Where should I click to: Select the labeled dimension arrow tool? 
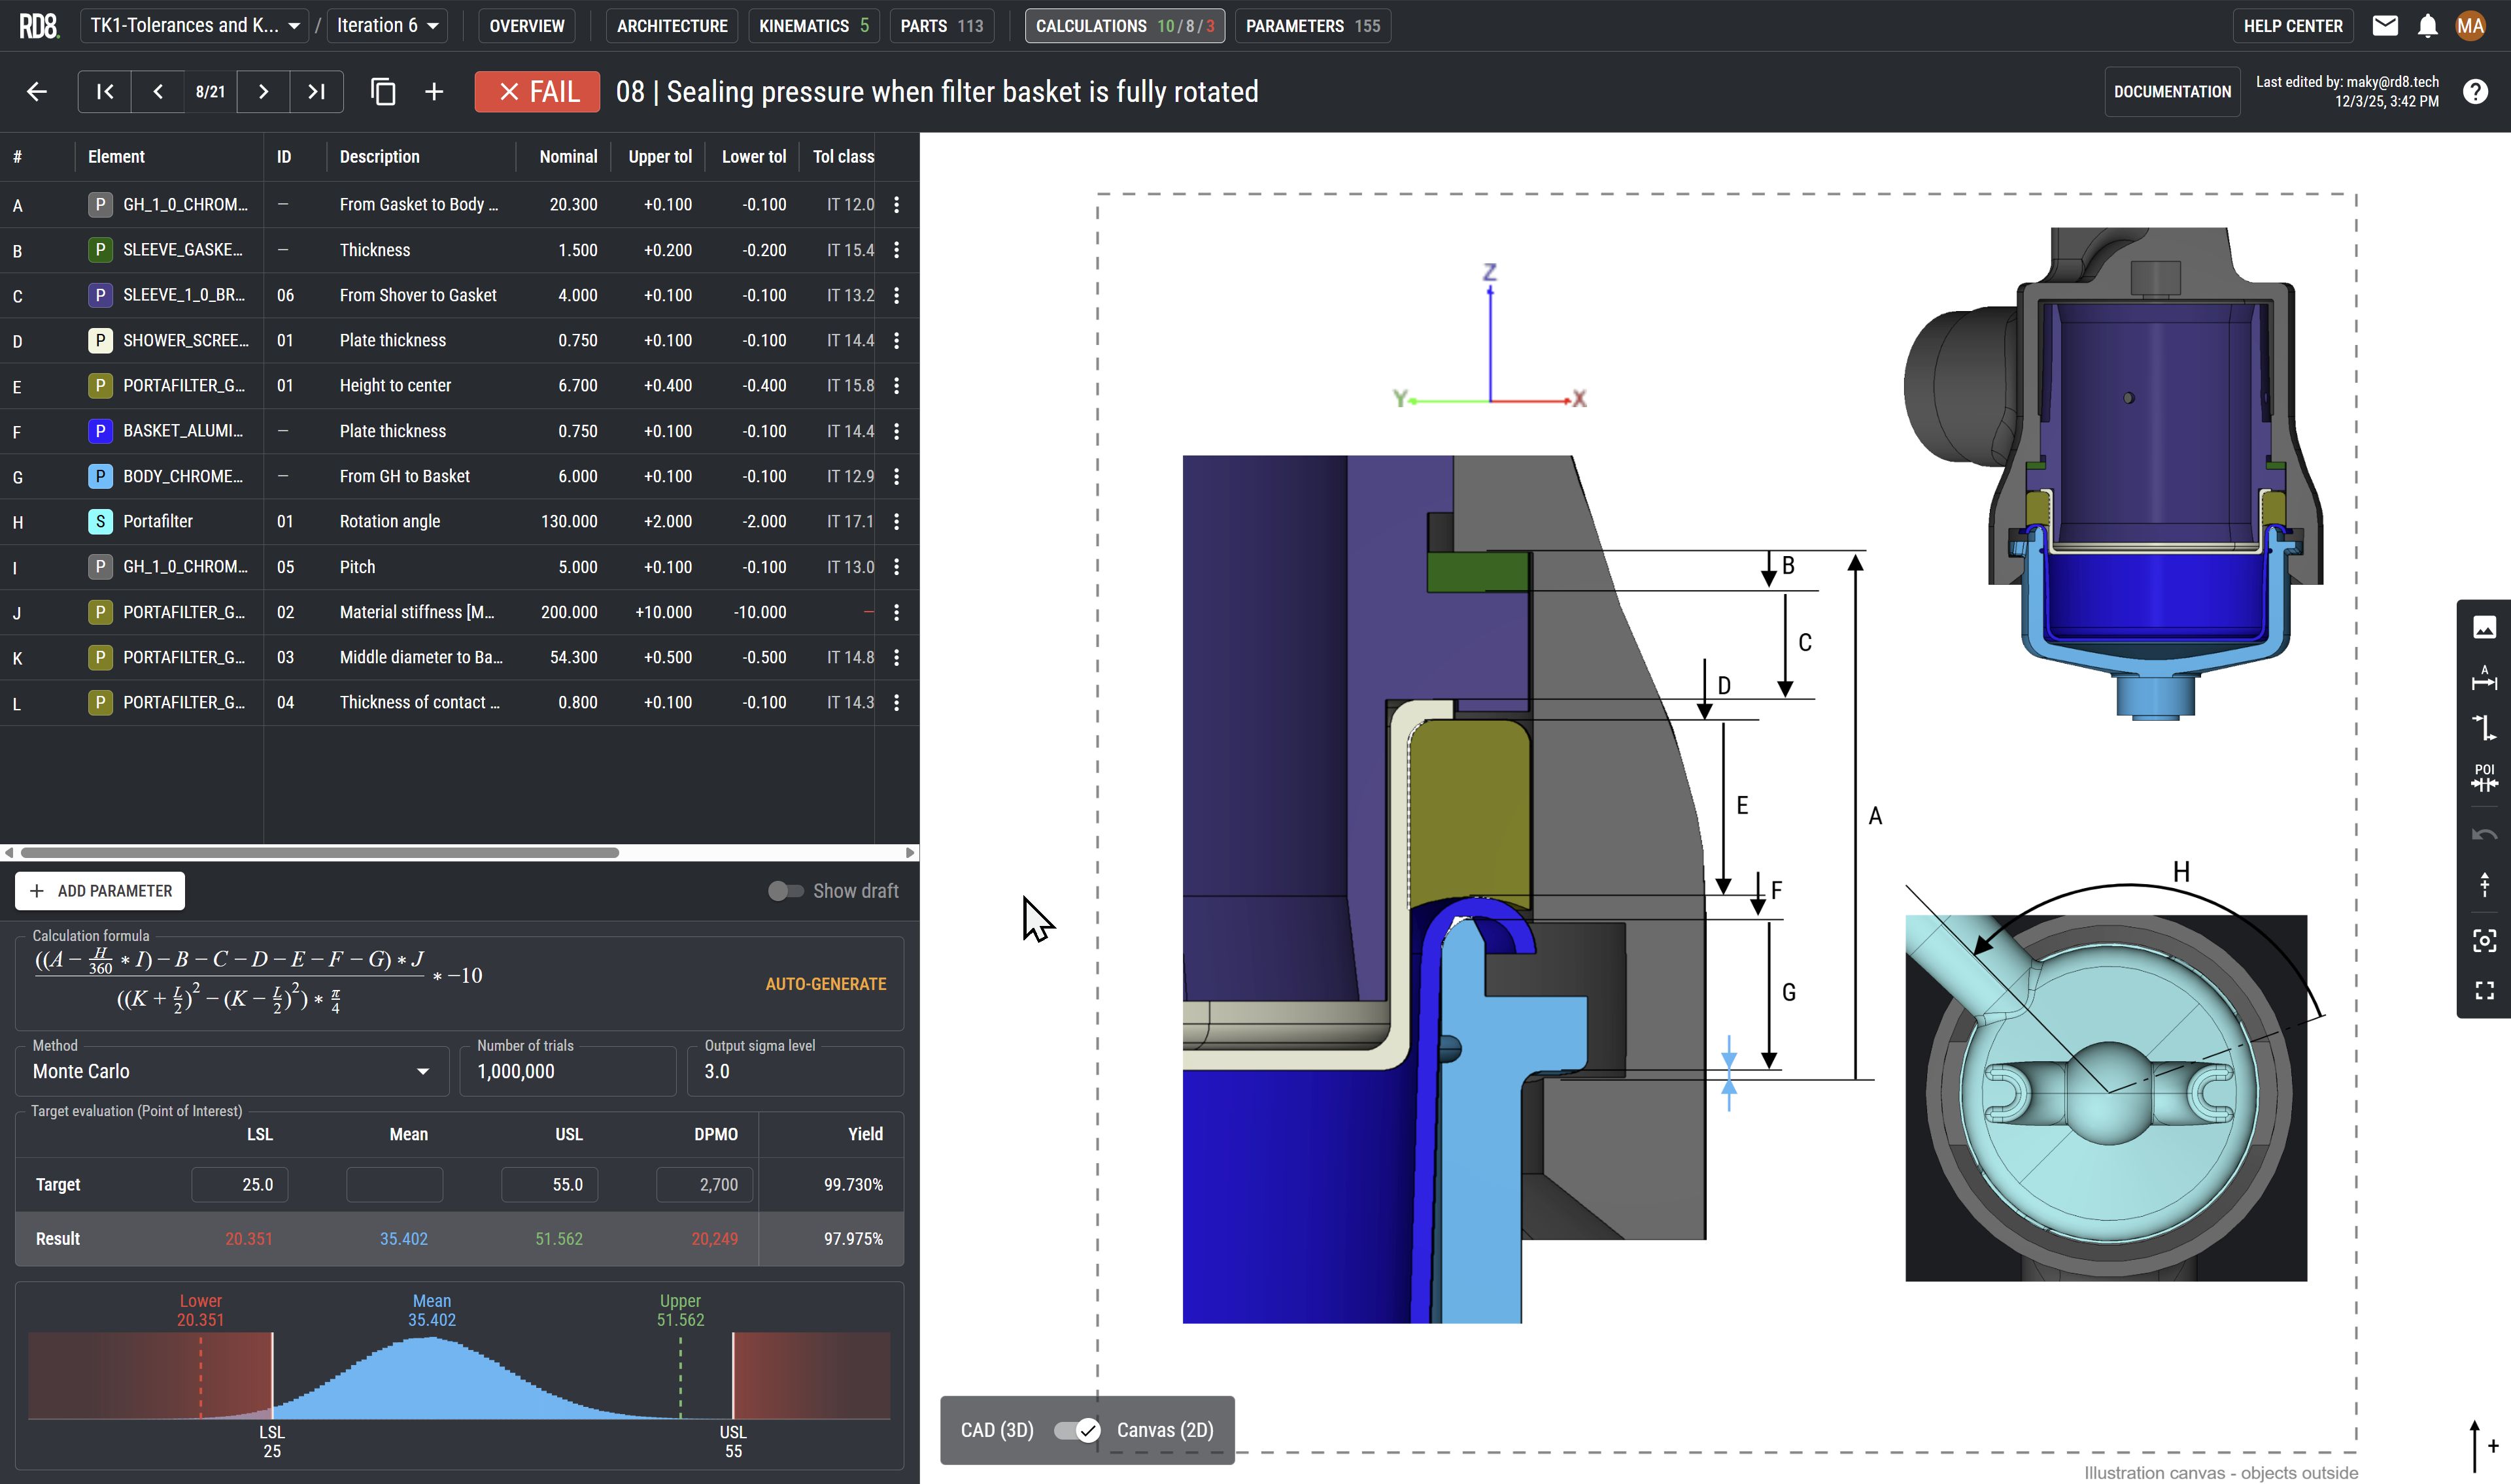point(2484,678)
